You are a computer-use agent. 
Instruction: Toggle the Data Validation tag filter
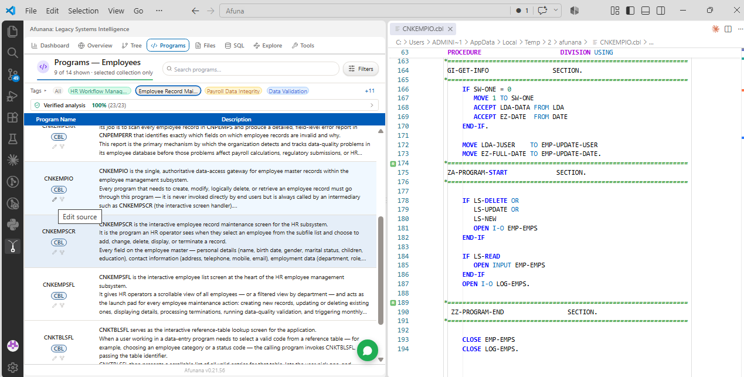[x=288, y=91]
